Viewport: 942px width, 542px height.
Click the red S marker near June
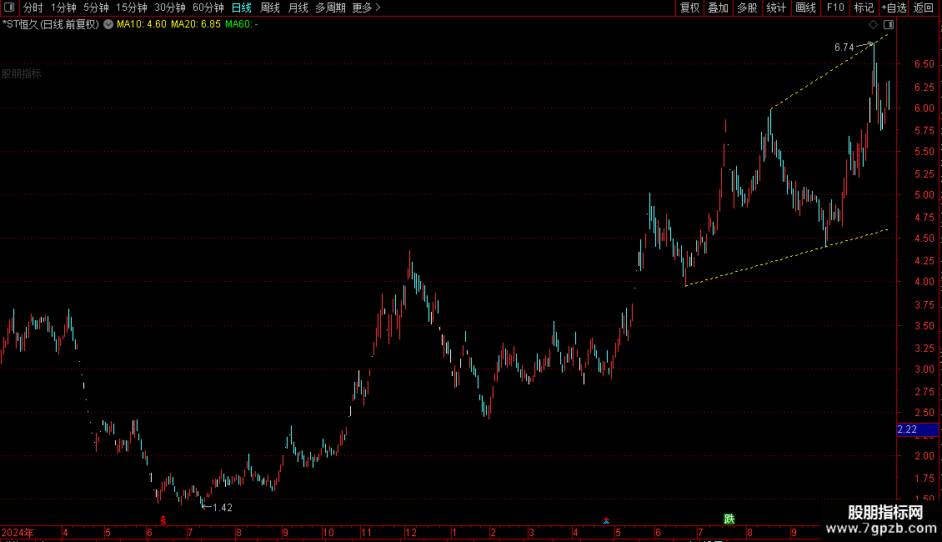[x=163, y=520]
